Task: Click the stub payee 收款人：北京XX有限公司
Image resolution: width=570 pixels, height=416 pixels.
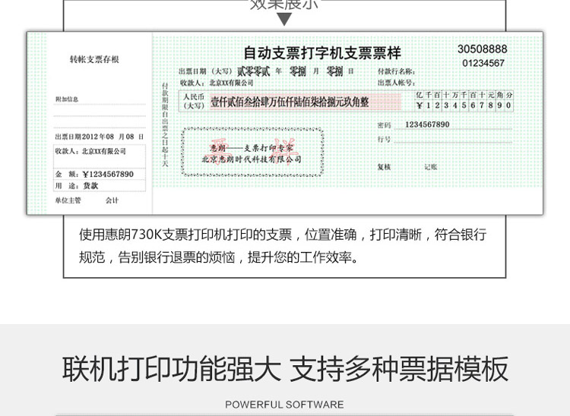Action: click(x=90, y=151)
